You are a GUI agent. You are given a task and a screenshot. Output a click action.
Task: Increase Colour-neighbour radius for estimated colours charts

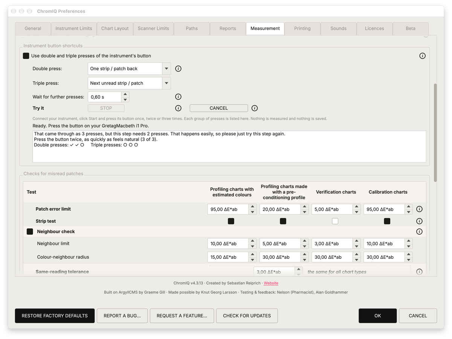point(253,255)
